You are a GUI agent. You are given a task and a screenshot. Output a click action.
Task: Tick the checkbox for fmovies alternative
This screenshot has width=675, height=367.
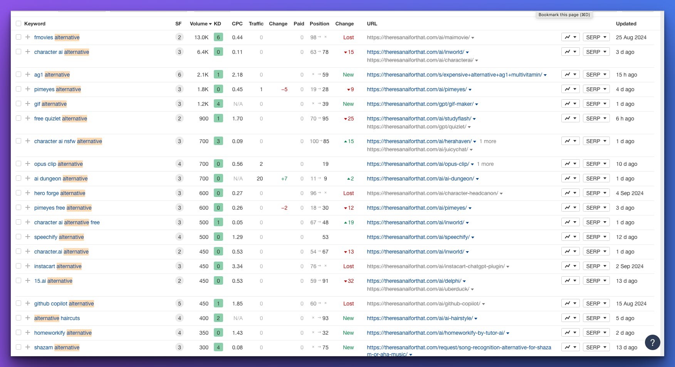[18, 37]
